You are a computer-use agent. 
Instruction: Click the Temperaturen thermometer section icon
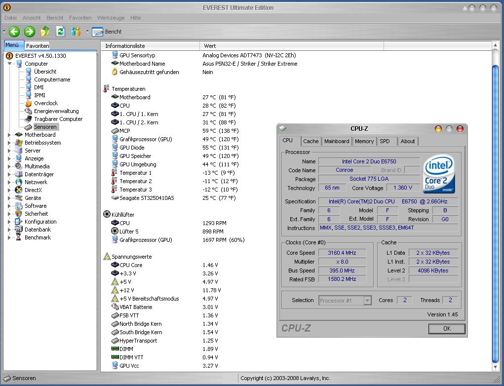tap(107, 89)
